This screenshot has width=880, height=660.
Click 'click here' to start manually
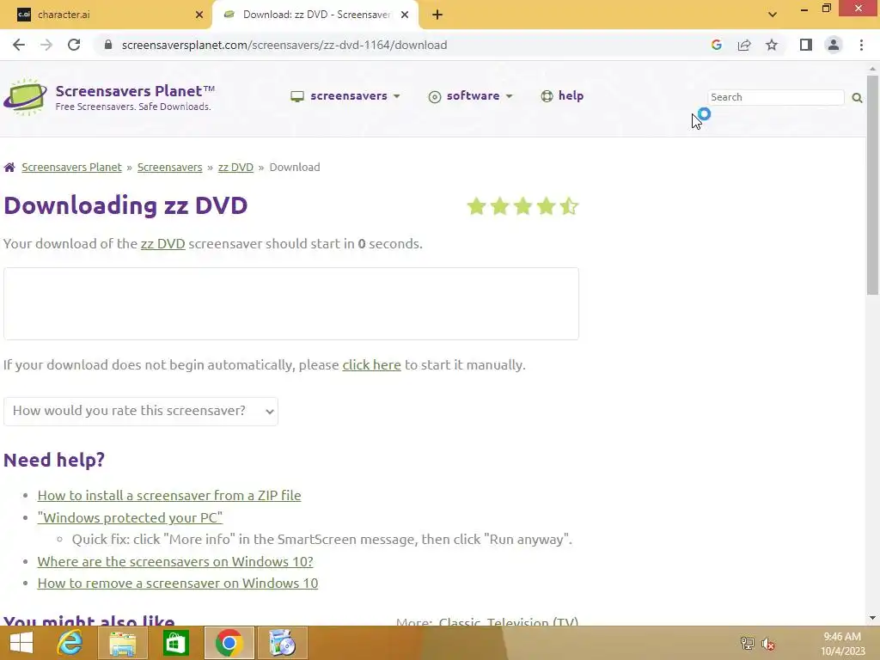coord(371,364)
